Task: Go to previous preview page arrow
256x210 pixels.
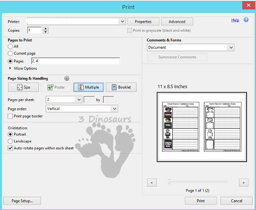Action: 151,183
